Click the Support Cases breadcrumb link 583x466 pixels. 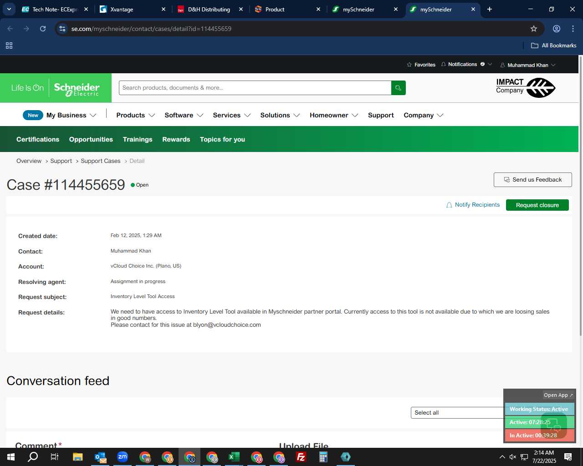[101, 161]
